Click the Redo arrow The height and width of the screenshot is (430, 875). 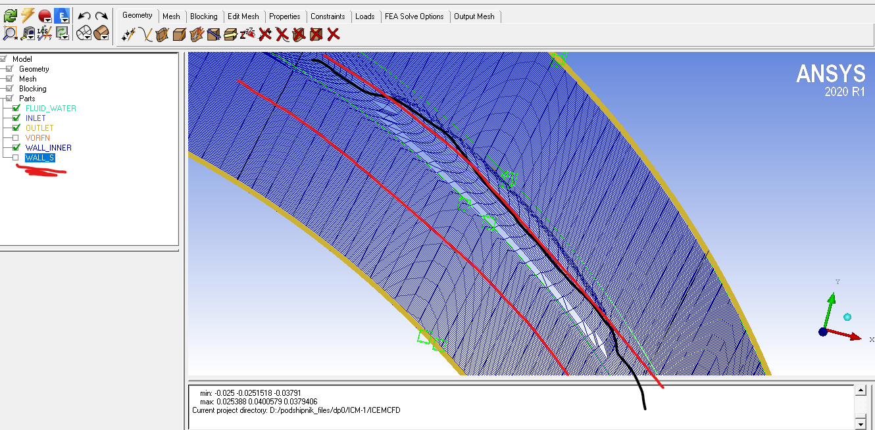pos(101,15)
